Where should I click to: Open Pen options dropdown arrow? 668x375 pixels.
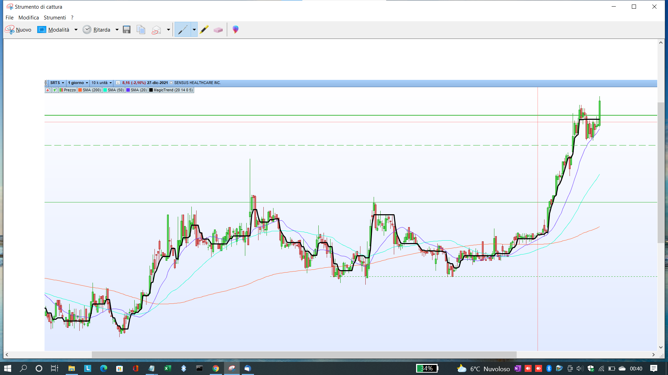pos(194,30)
